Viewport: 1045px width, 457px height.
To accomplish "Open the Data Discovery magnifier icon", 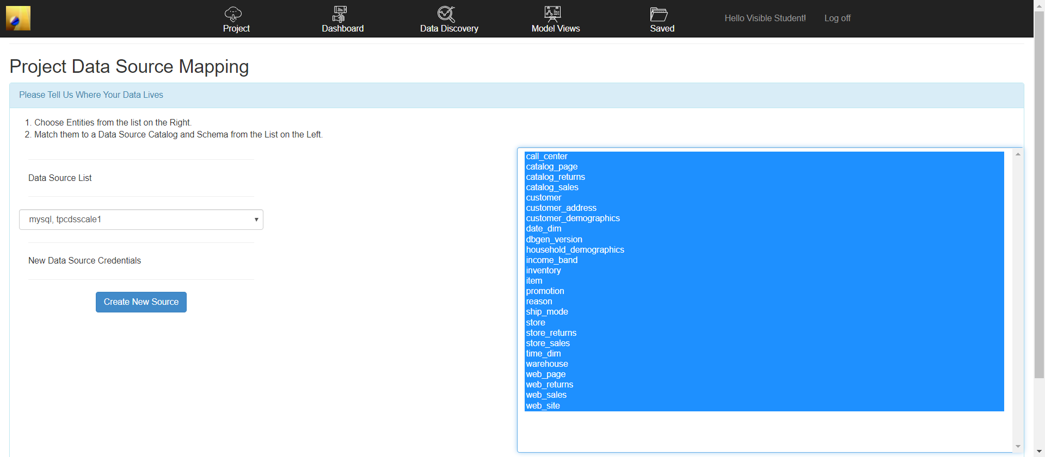I will click(446, 14).
